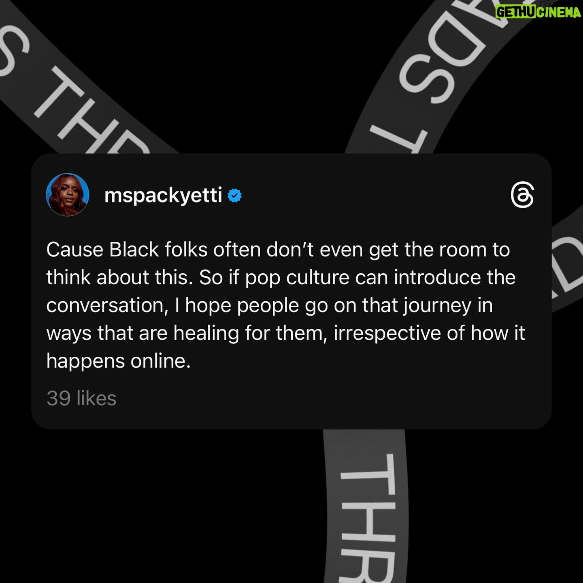Open the mspackyetti profile avatar

68,195
